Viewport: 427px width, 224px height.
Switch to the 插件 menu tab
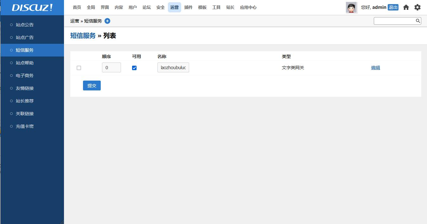[188, 7]
